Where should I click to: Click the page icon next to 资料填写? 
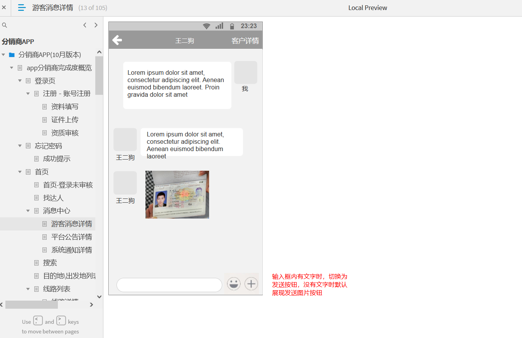45,107
